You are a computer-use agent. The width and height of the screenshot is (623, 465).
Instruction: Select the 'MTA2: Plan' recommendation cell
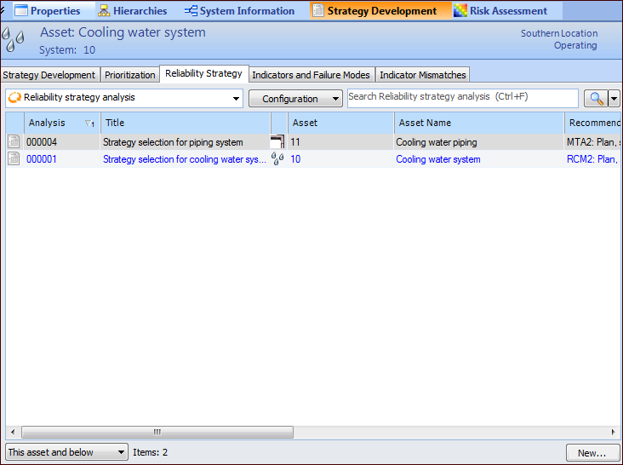(593, 142)
